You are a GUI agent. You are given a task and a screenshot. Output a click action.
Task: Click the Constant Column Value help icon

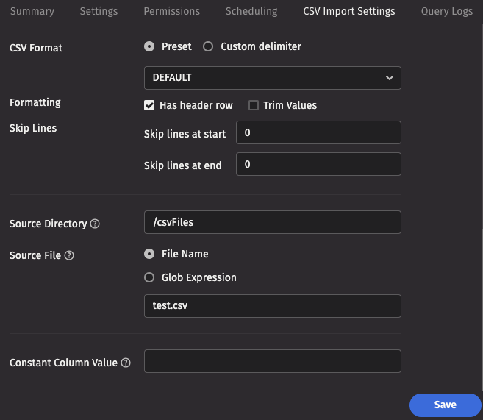click(x=126, y=363)
